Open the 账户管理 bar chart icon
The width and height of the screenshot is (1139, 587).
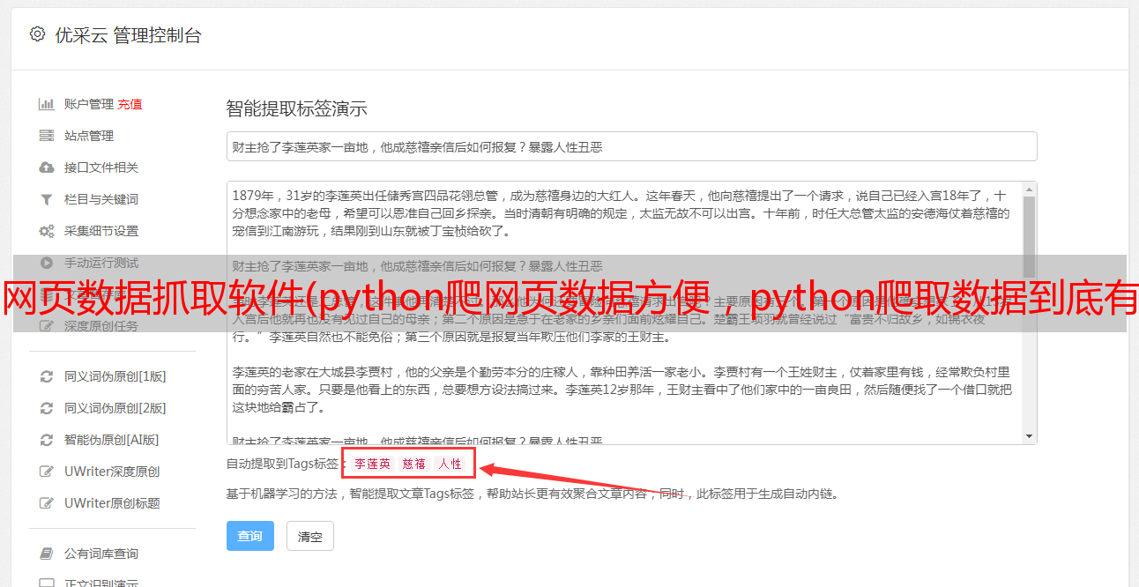(x=47, y=104)
